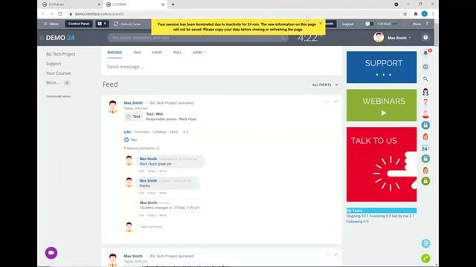Open More under the Task: Web post
476x267 pixels.
point(173,132)
